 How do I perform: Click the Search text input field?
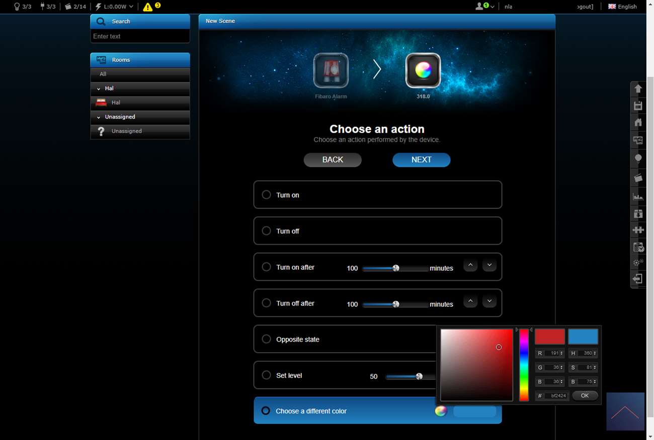point(140,36)
